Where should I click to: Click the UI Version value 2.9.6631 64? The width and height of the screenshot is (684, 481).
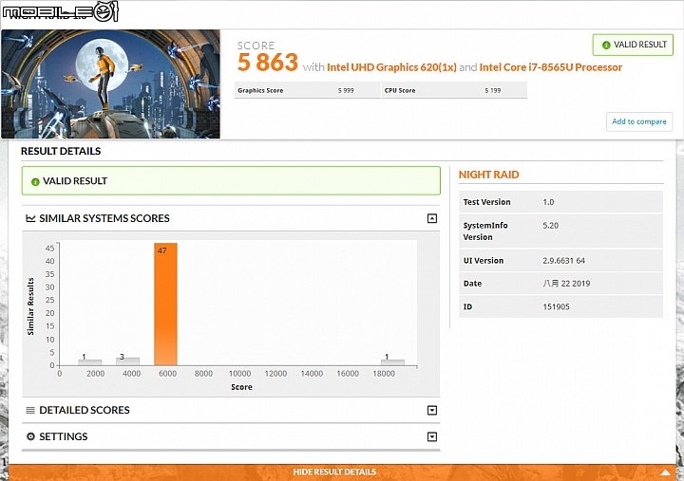pyautogui.click(x=563, y=261)
